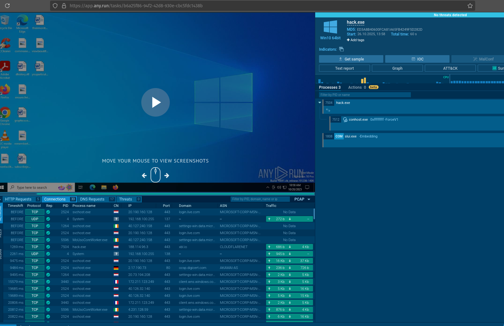Open the Threats tab
The width and height of the screenshot is (504, 326).
click(x=125, y=199)
